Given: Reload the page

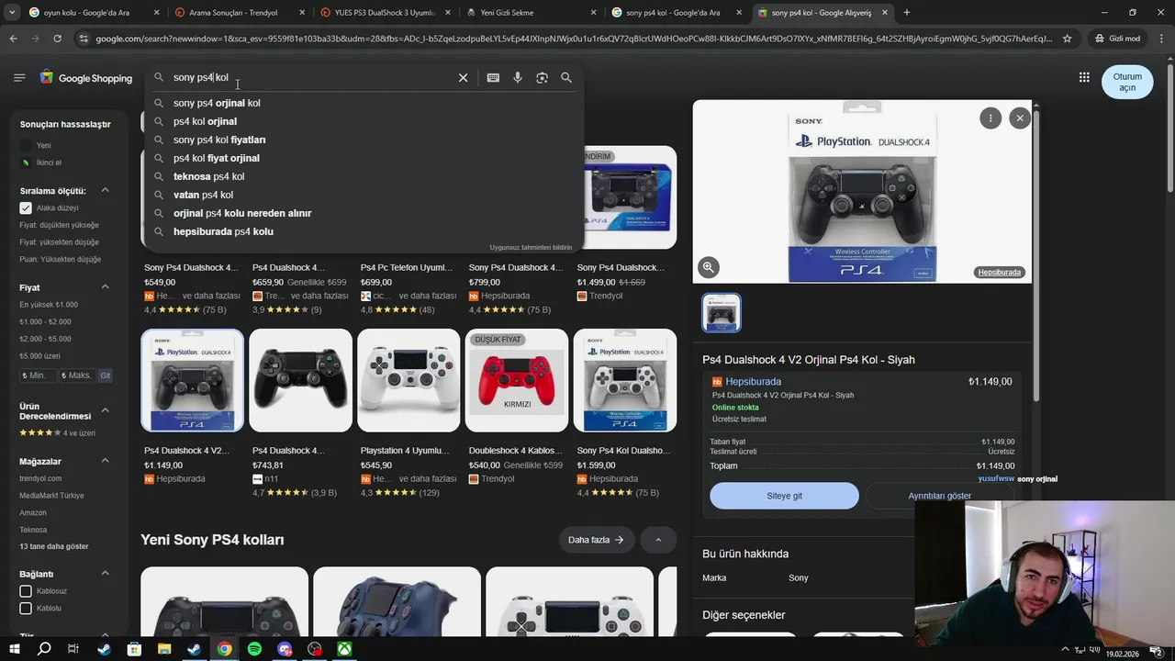Looking at the screenshot, I should tap(57, 39).
